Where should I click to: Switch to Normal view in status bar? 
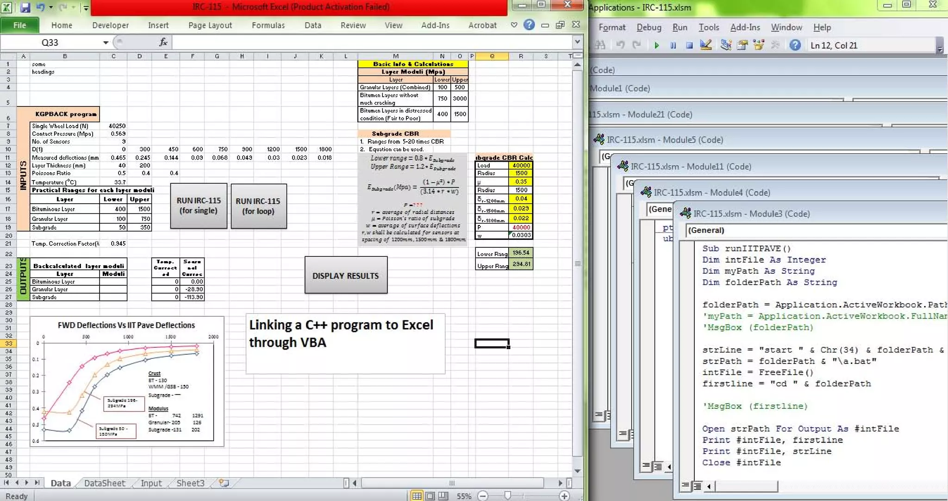pyautogui.click(x=417, y=496)
